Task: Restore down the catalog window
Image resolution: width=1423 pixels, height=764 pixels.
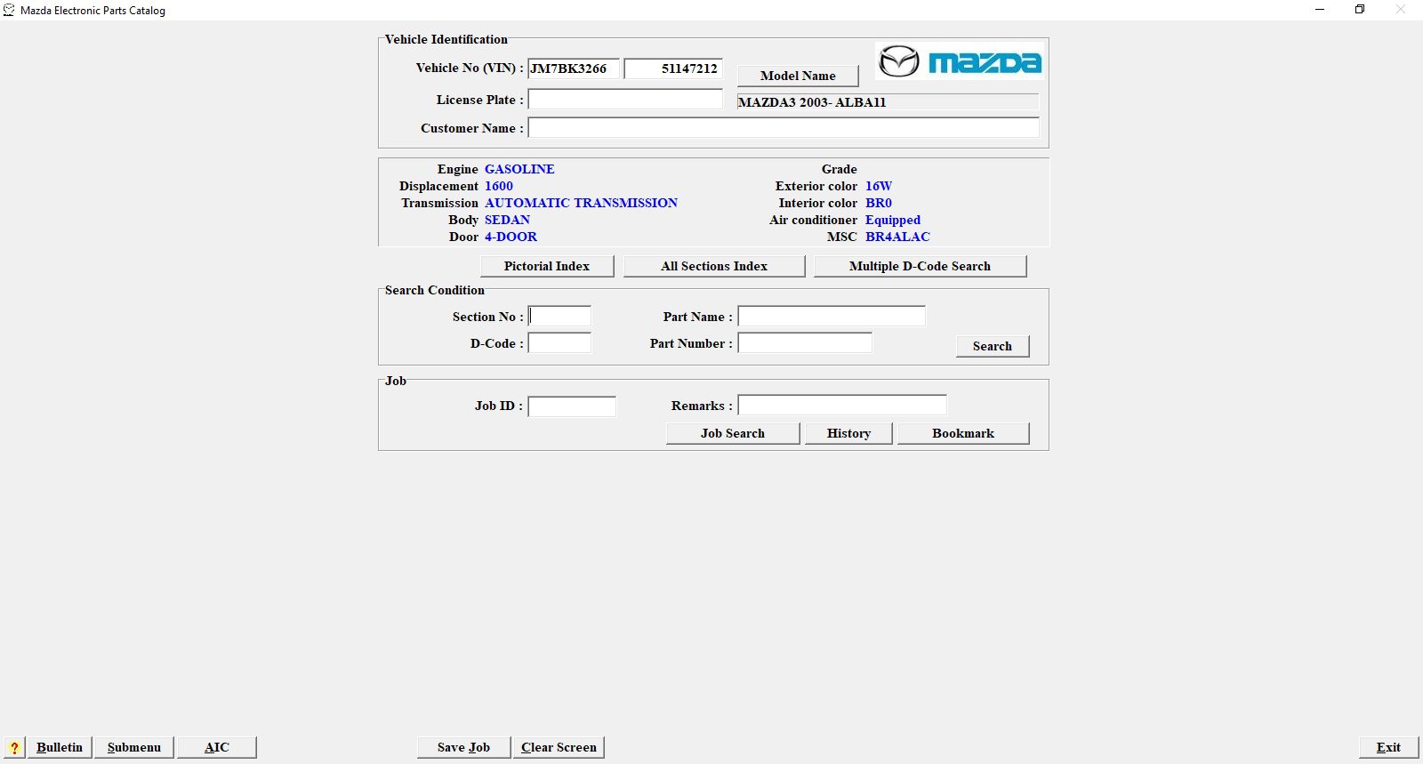Action: click(x=1360, y=10)
